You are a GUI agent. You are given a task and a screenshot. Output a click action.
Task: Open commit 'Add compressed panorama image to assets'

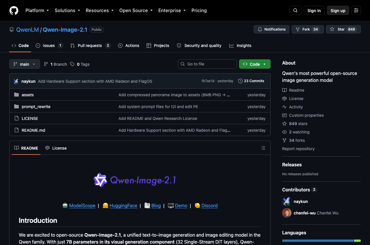coord(174,95)
